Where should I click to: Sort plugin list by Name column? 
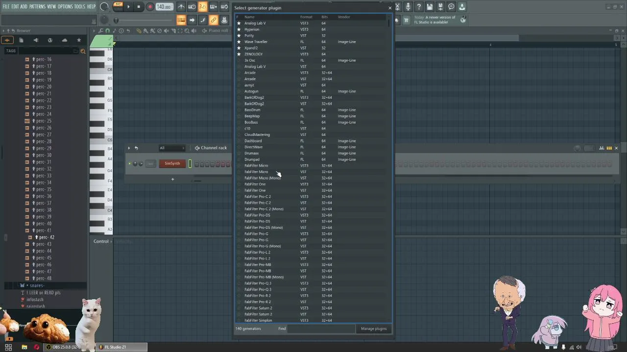tap(249, 17)
